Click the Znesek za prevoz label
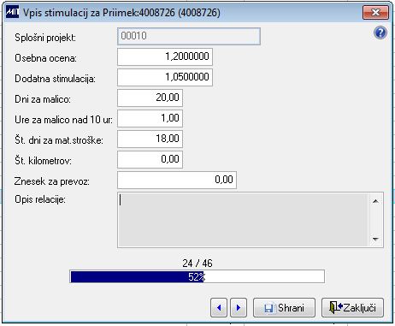This screenshot has height=326, width=395. (52, 181)
